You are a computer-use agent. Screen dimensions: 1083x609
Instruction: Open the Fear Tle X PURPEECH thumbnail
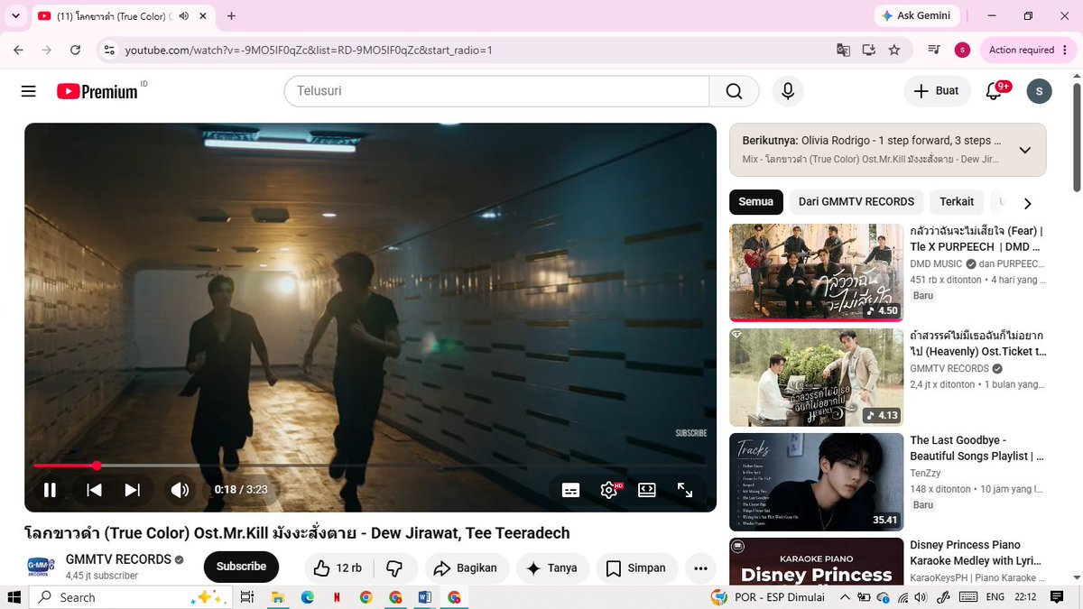click(816, 272)
